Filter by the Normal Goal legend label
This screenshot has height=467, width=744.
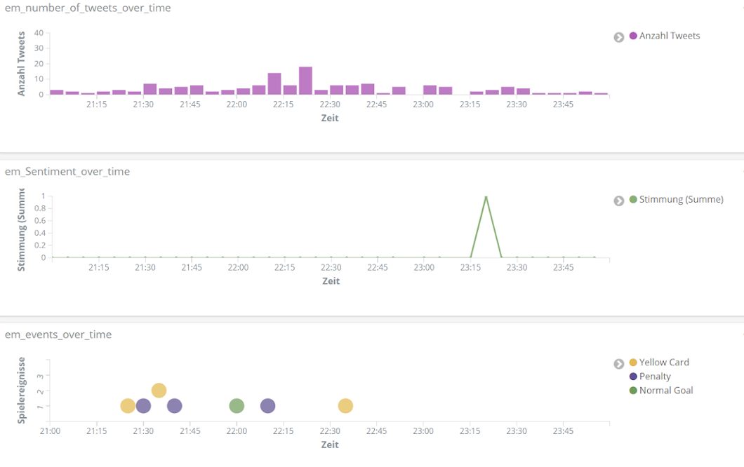point(665,391)
